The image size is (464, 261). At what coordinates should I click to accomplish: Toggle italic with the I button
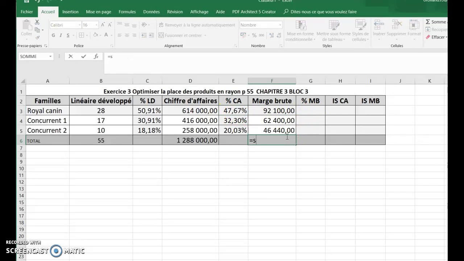coord(61,35)
